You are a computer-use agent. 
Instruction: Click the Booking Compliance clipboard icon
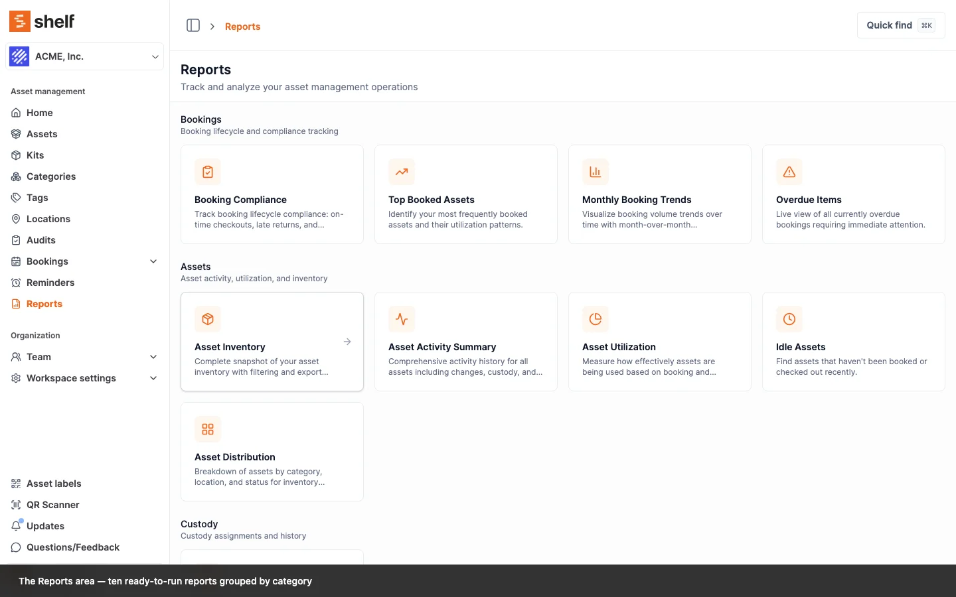pyautogui.click(x=208, y=172)
